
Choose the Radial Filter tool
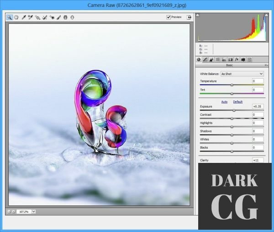[72, 17]
